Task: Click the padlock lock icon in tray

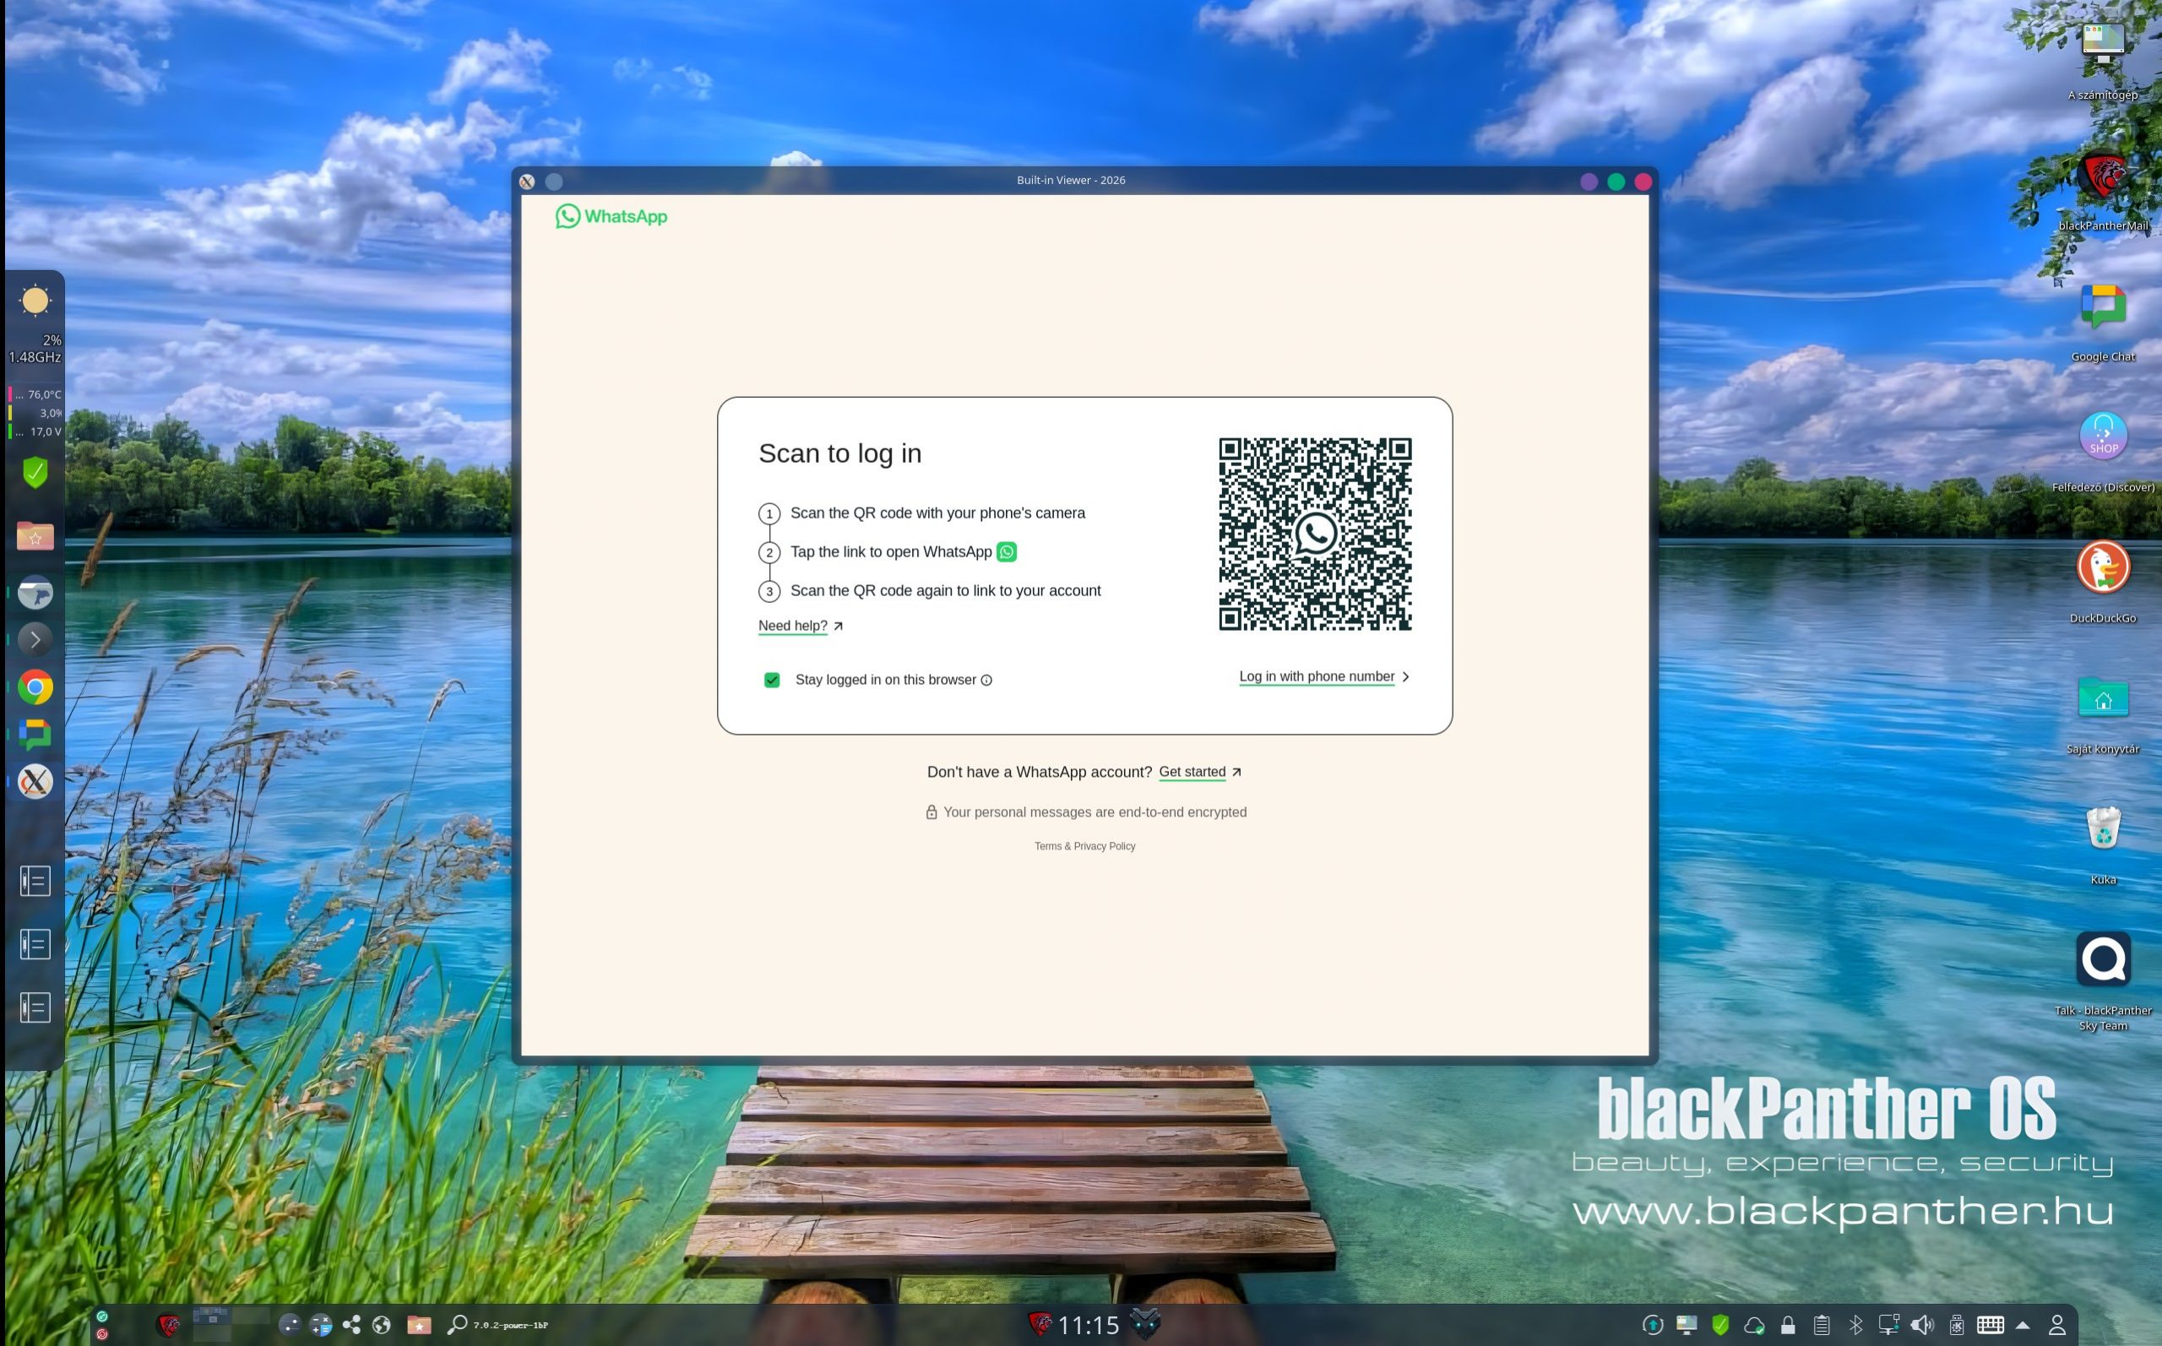Action: click(x=1787, y=1326)
